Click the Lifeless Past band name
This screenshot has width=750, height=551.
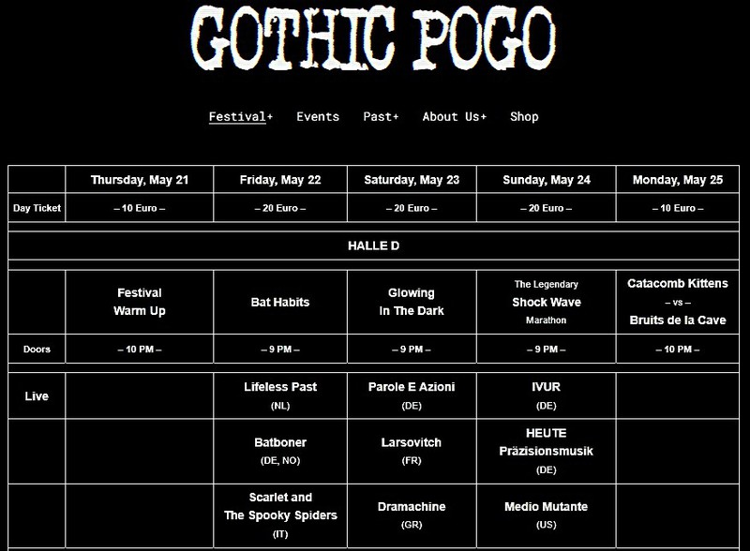click(x=280, y=387)
